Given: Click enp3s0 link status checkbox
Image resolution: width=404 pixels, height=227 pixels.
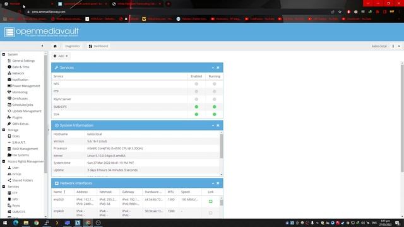Looking at the screenshot, I should point(210,201).
